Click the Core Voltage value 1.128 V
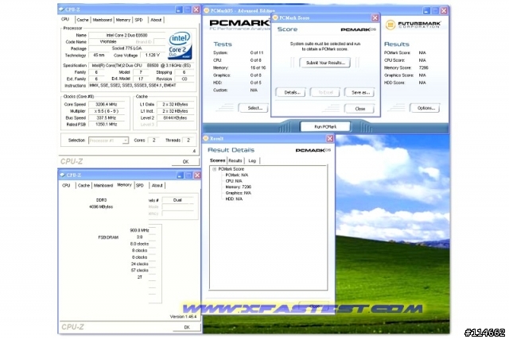The image size is (509, 339). [152, 55]
